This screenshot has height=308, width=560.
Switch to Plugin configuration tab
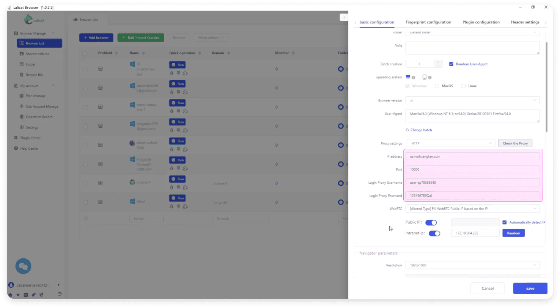[x=481, y=22]
